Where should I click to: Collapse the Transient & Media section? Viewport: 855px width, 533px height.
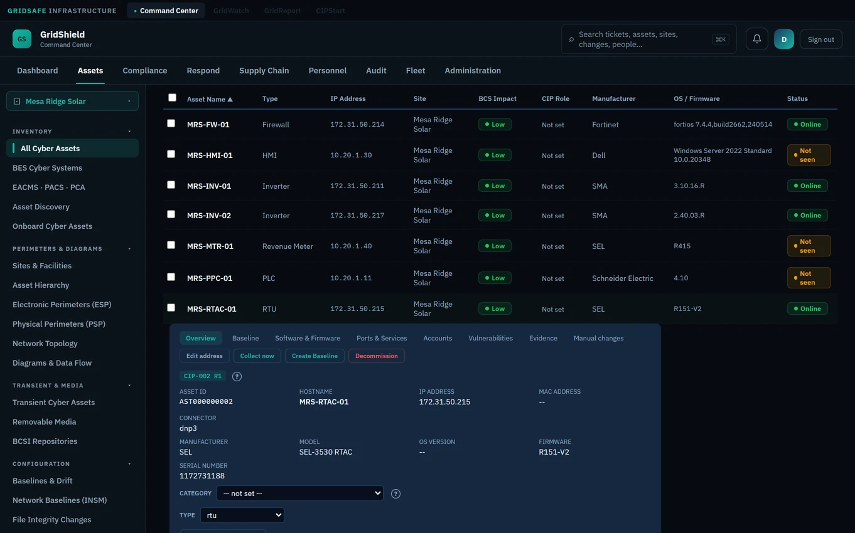(129, 386)
